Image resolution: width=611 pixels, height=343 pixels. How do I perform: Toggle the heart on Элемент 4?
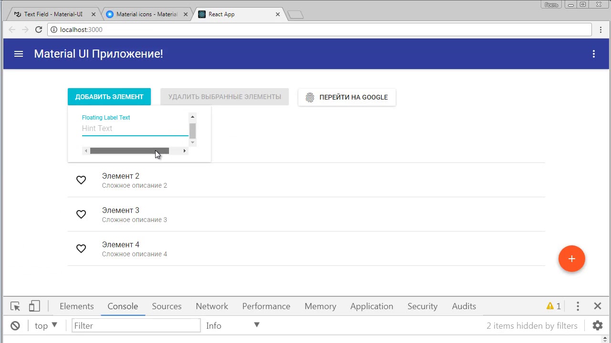tap(81, 249)
